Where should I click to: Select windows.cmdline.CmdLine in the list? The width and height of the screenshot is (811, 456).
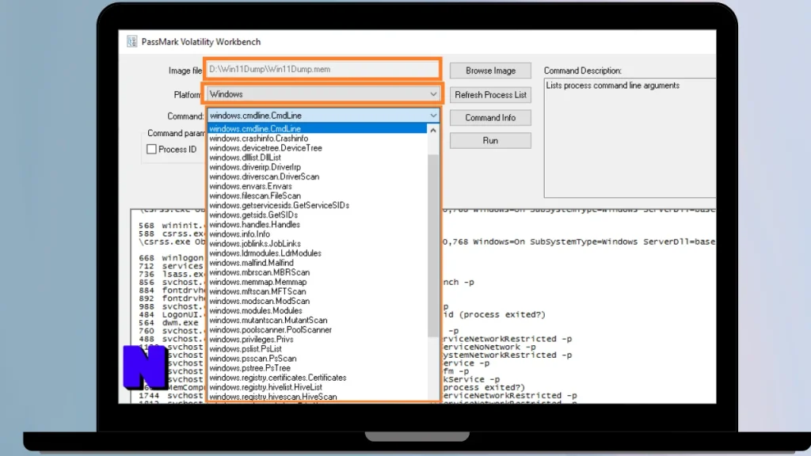[318, 129]
